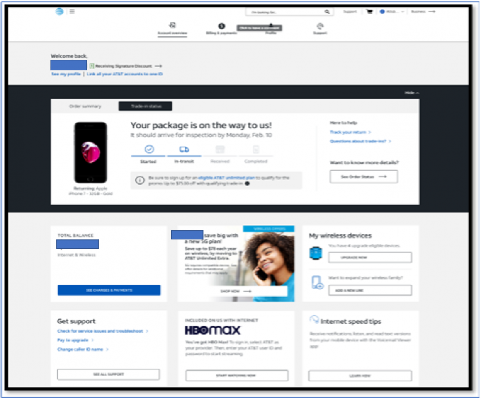Hide the trade-in status panel

click(411, 93)
